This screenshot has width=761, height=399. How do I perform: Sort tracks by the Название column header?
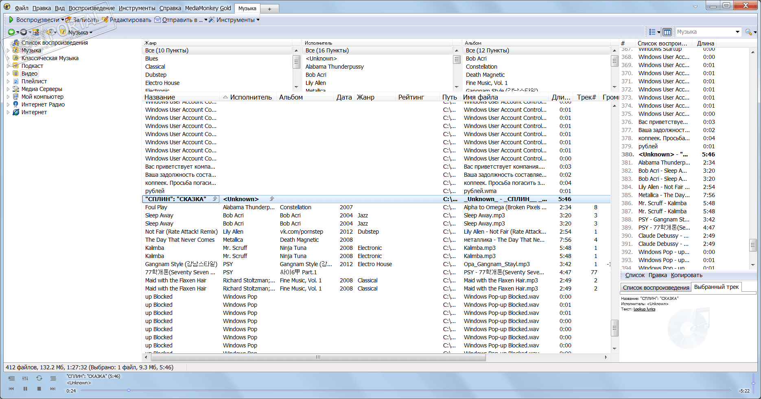point(182,97)
